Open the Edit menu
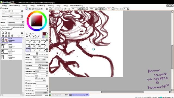The height and width of the screenshot is (98, 174). (14, 5)
